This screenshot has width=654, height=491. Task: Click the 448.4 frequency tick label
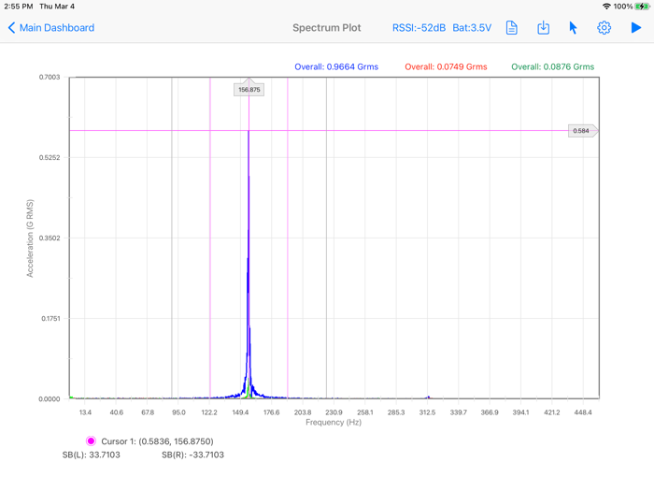pos(583,412)
